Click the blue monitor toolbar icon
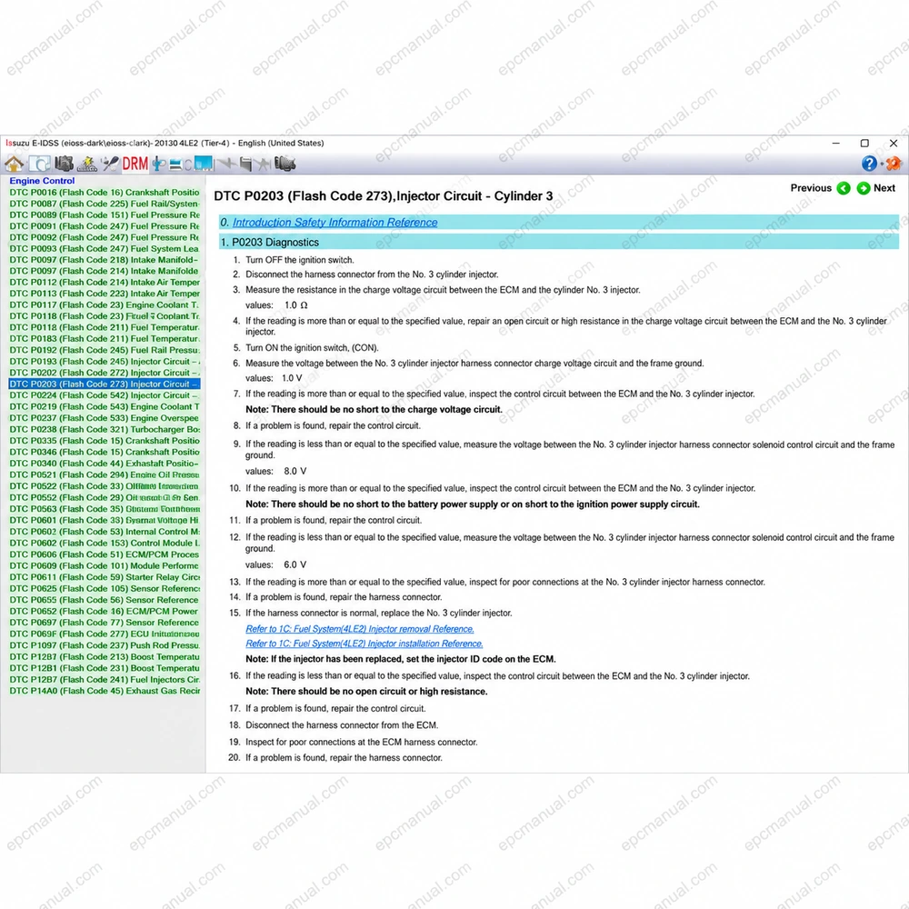Screen dimensions: 909x909 [x=204, y=164]
